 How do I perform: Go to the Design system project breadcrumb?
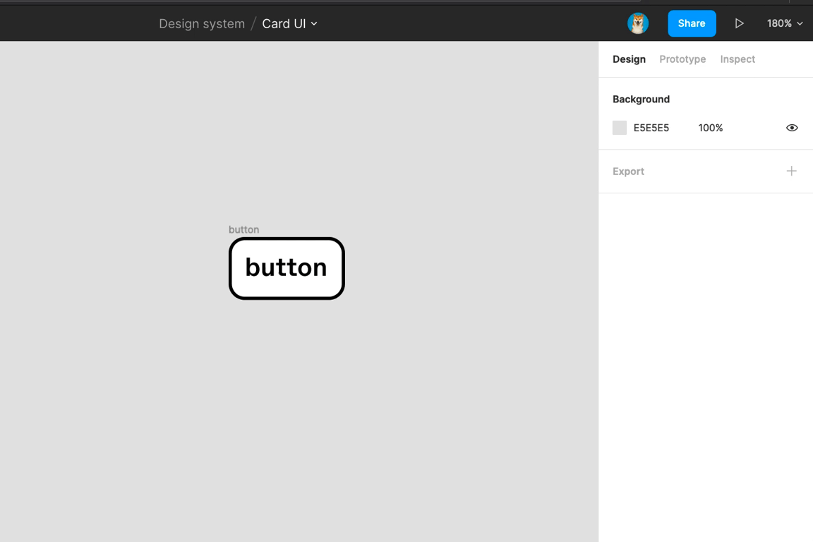[x=202, y=24]
